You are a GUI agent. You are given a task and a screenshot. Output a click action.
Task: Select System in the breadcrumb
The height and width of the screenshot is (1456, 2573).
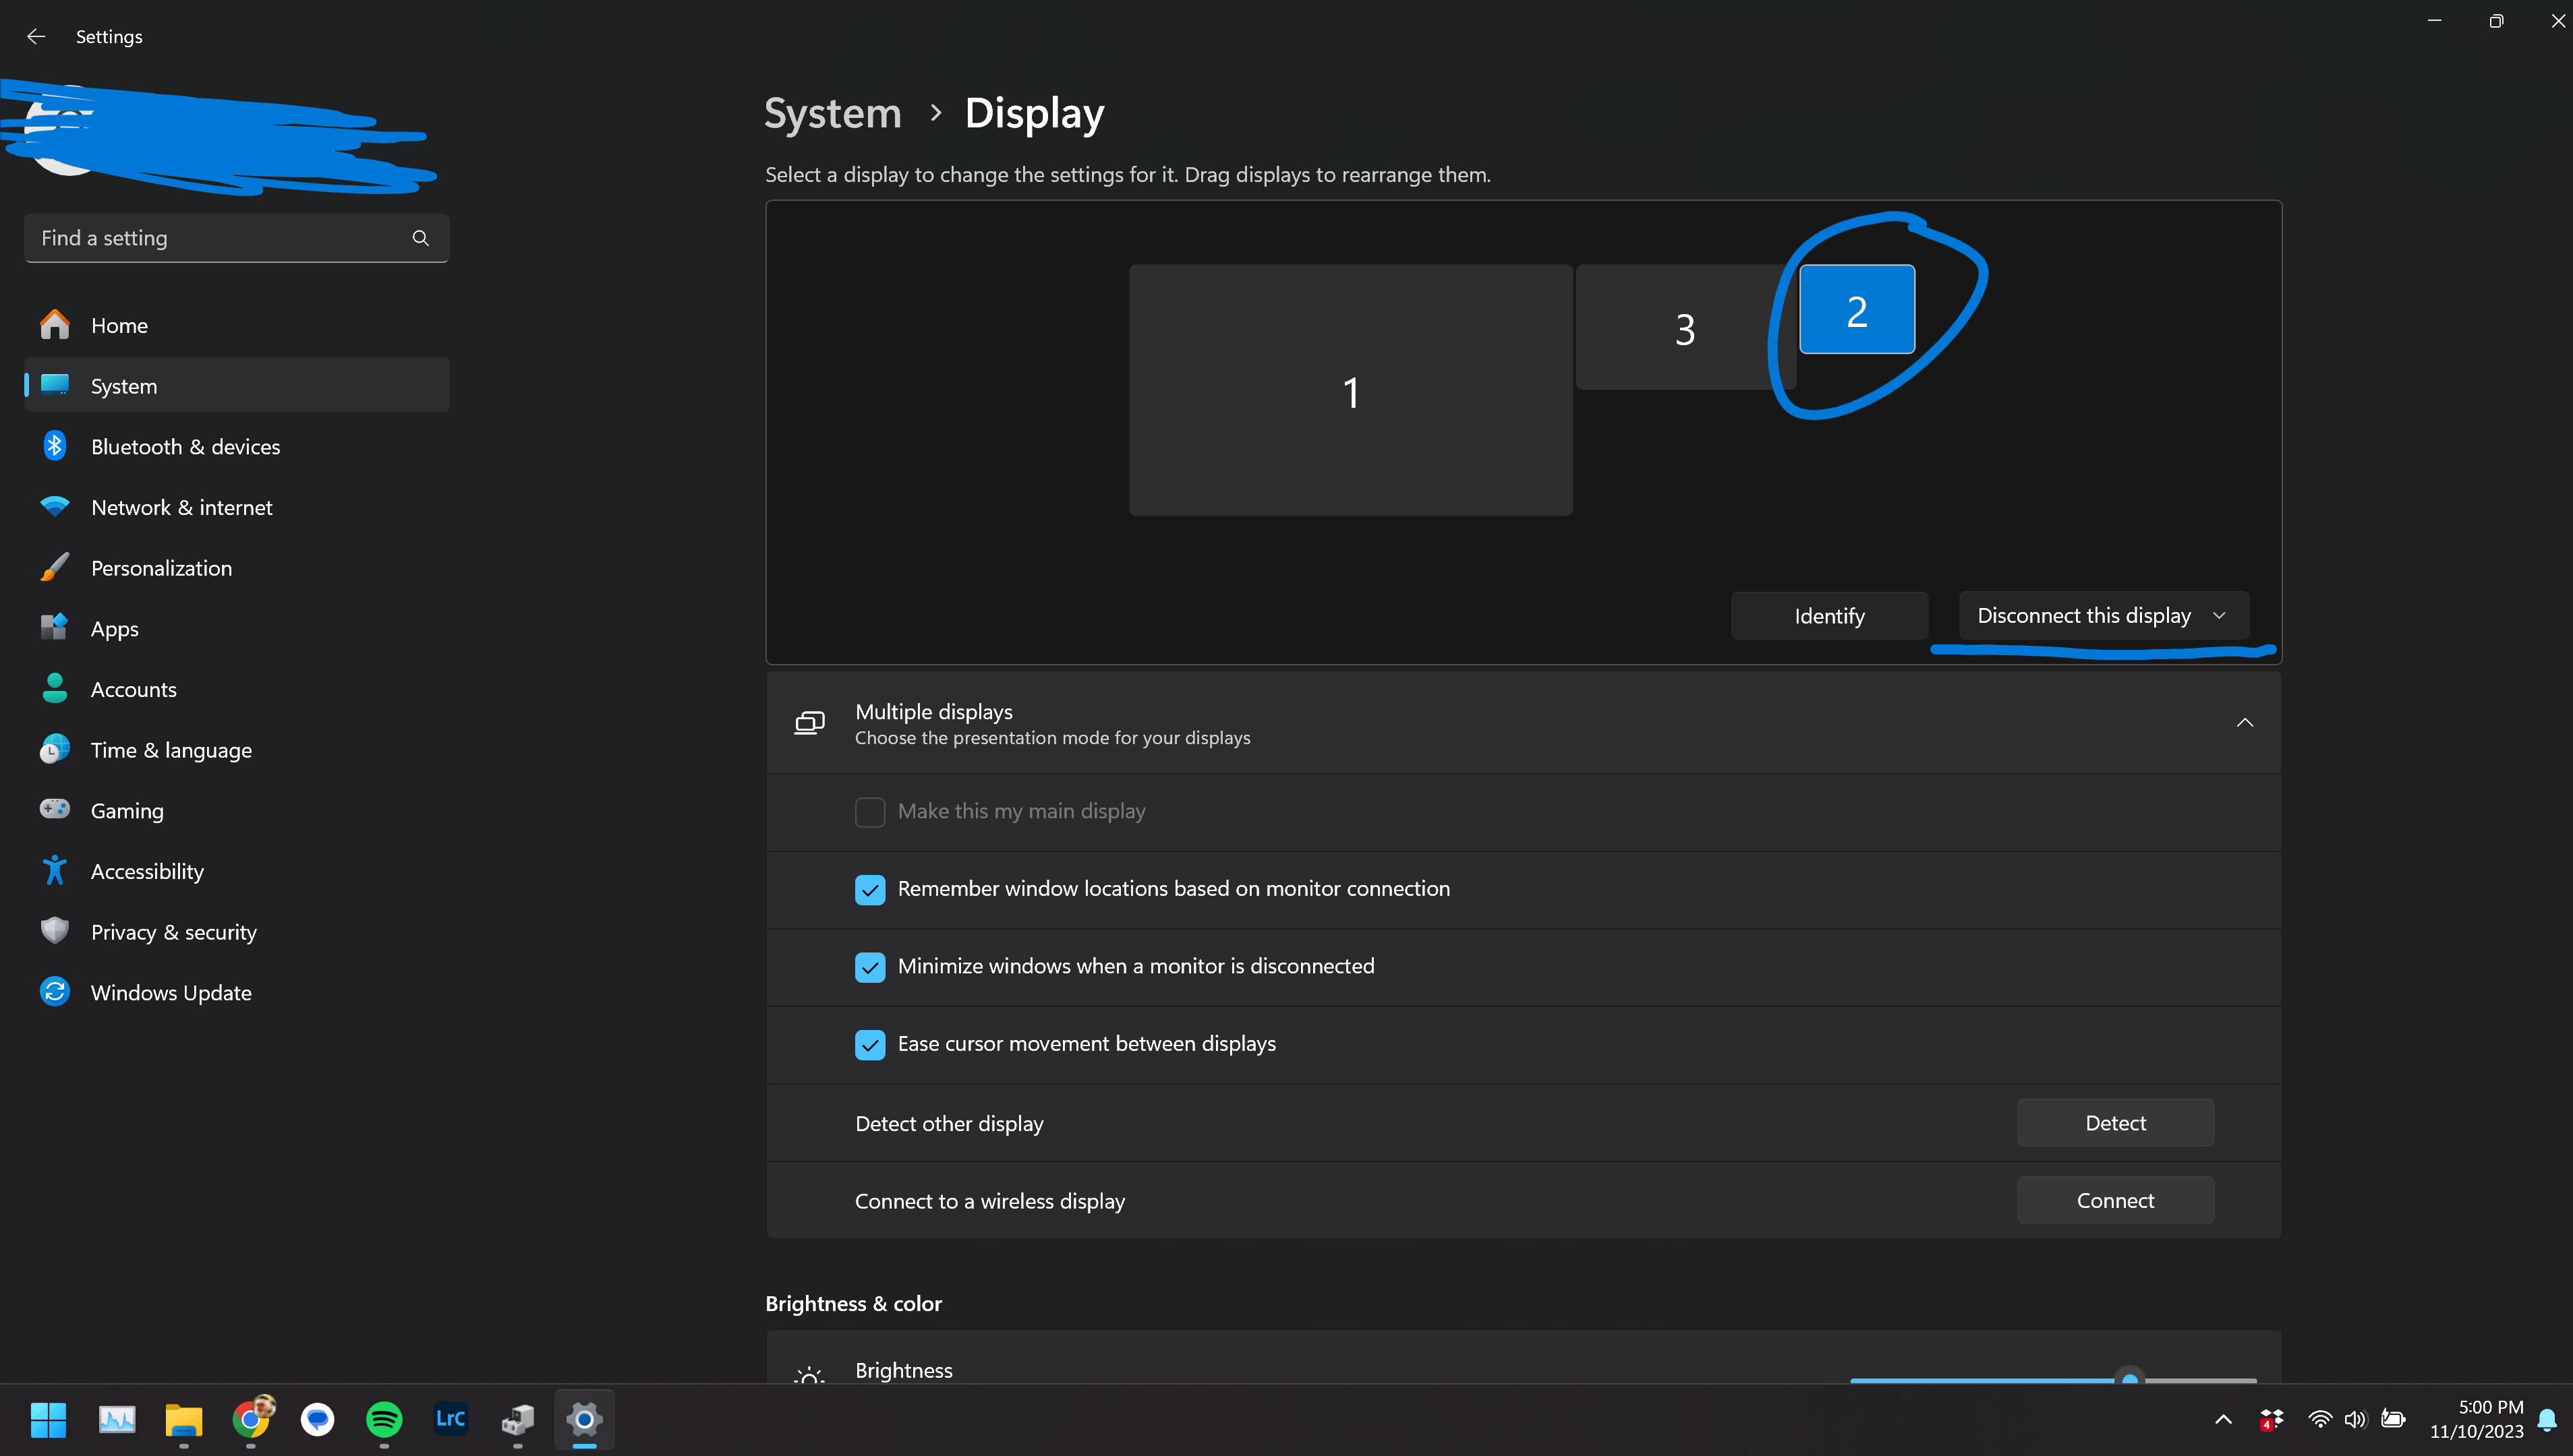(x=832, y=113)
